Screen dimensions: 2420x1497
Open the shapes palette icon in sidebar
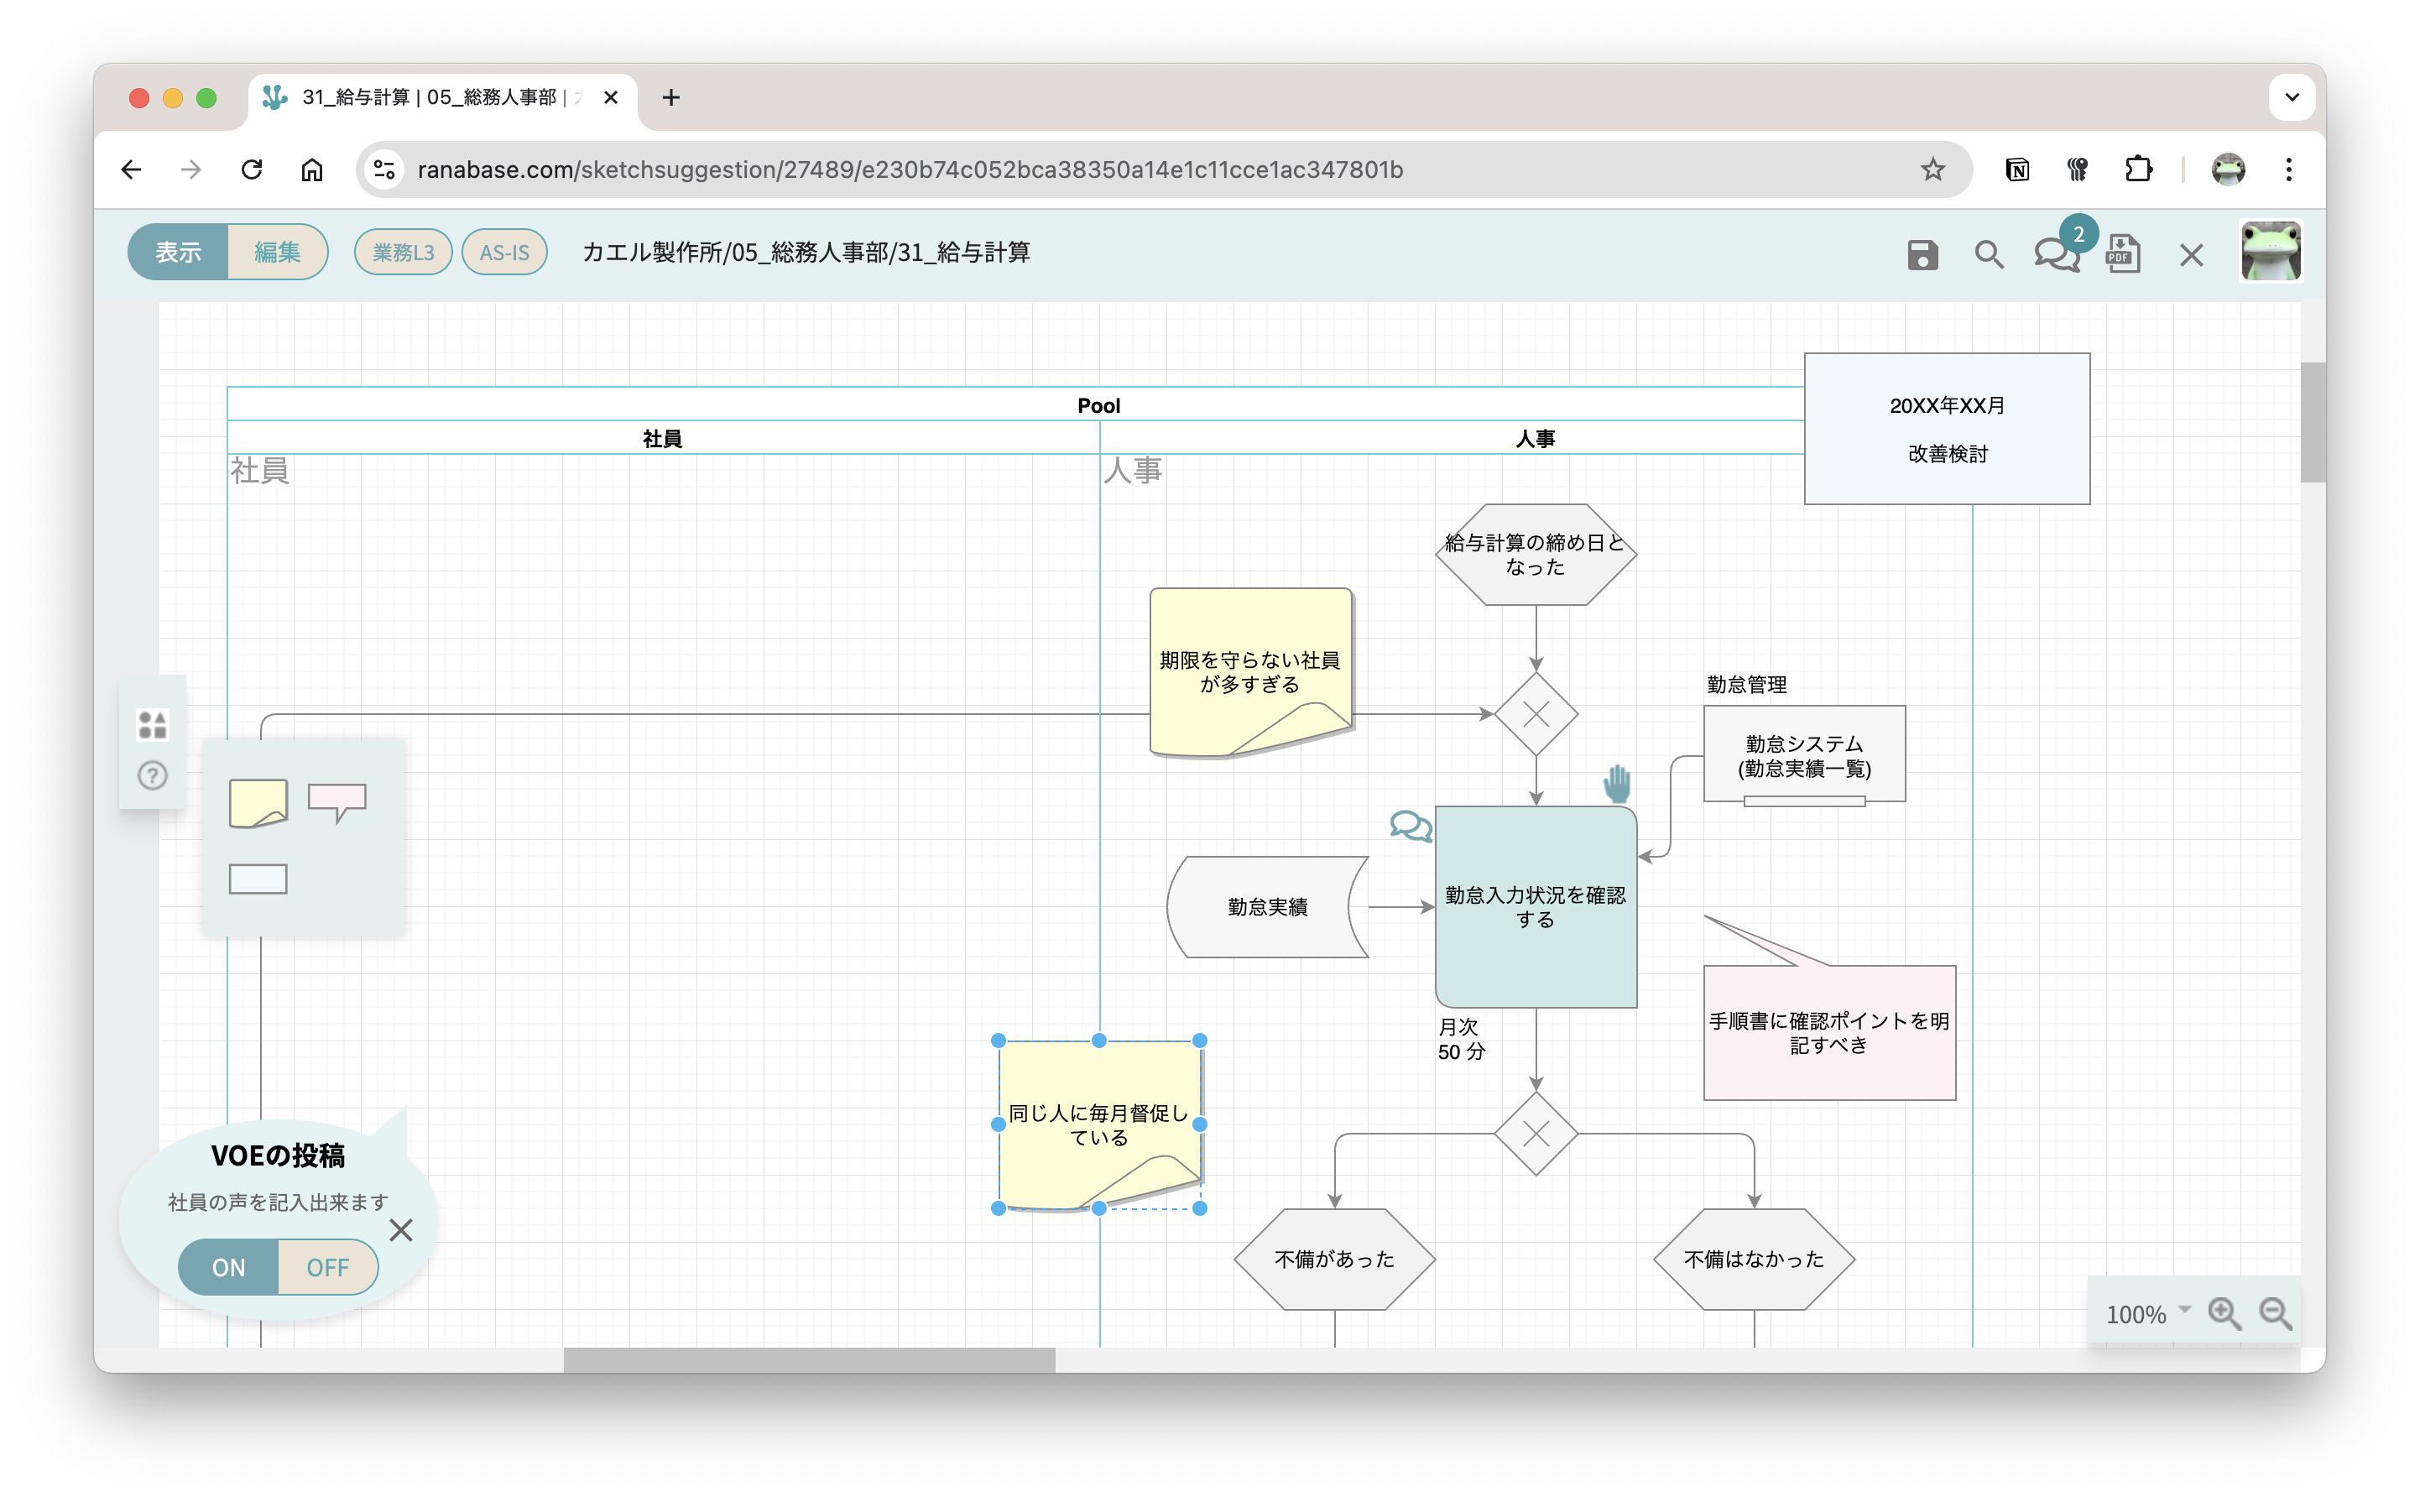point(153,725)
